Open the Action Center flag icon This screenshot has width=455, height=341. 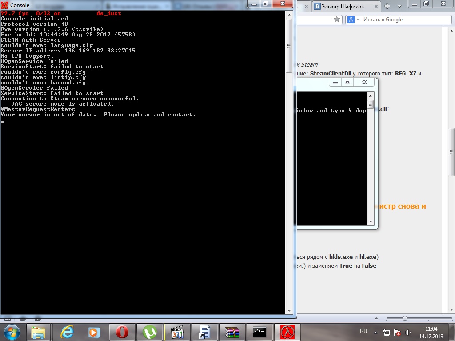pos(397,333)
